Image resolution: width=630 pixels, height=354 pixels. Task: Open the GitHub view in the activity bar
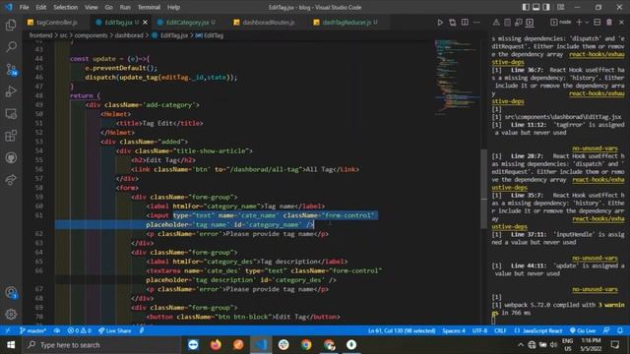[11, 157]
